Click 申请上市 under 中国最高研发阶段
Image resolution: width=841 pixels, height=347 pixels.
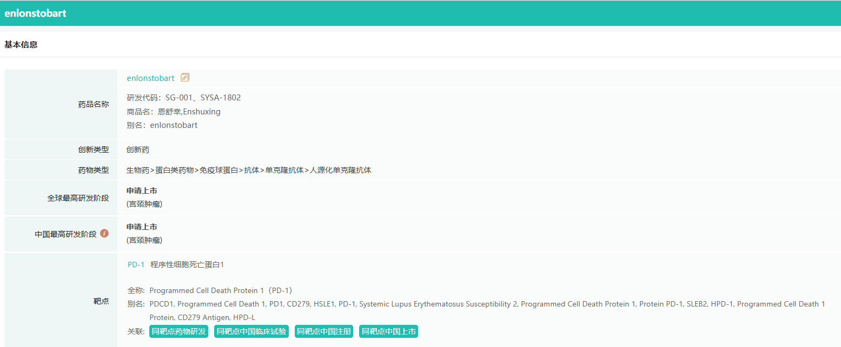[x=142, y=227]
